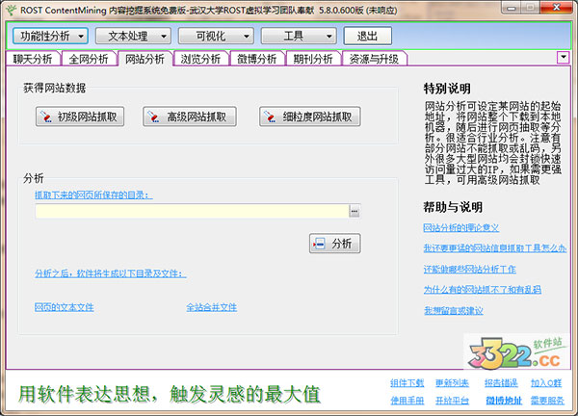Image resolution: width=578 pixels, height=416 pixels.
Task: Open the 全站合并文件 link
Action: pyautogui.click(x=212, y=307)
